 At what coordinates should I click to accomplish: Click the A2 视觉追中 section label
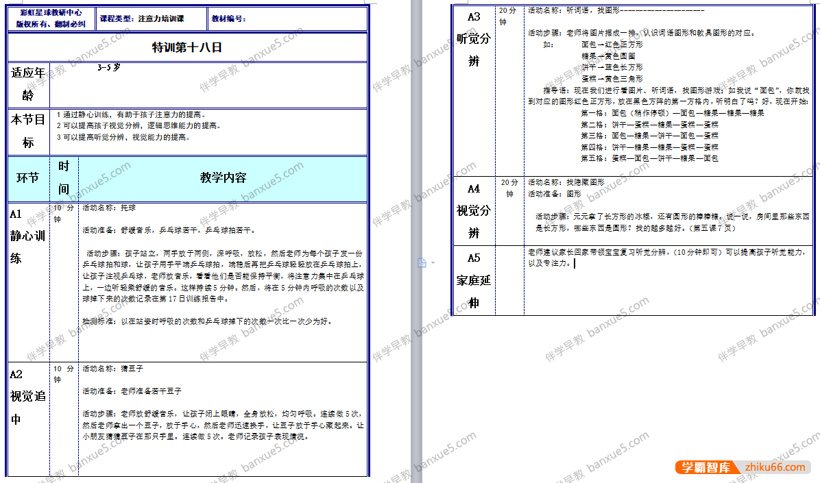tap(27, 397)
